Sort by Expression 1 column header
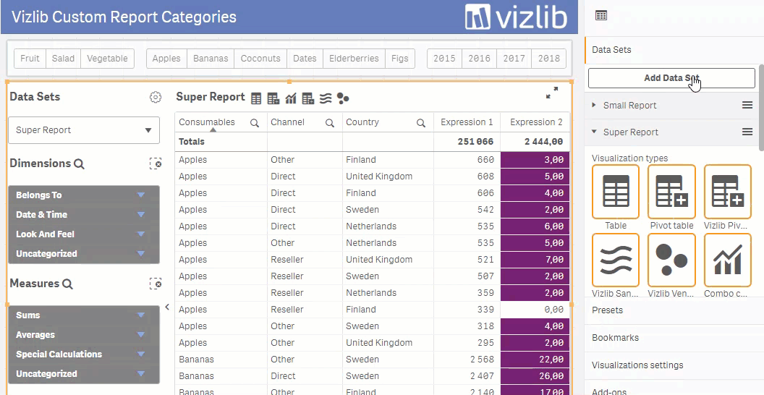 click(x=467, y=122)
